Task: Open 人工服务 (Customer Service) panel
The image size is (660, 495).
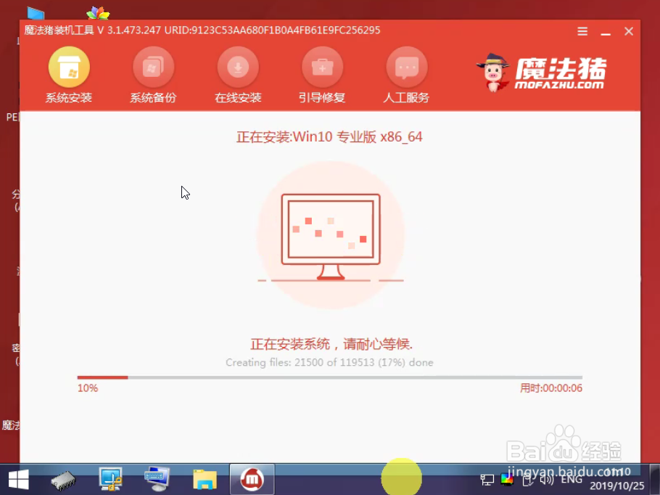Action: click(x=406, y=73)
